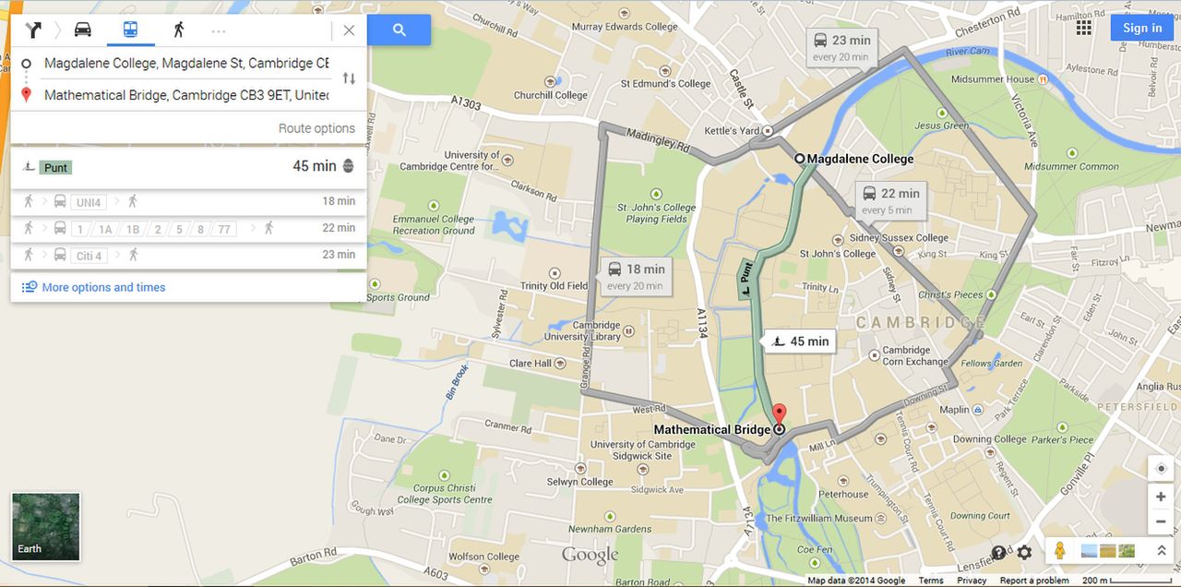Swap origin and destination
This screenshot has height=587, width=1181.
click(x=349, y=78)
